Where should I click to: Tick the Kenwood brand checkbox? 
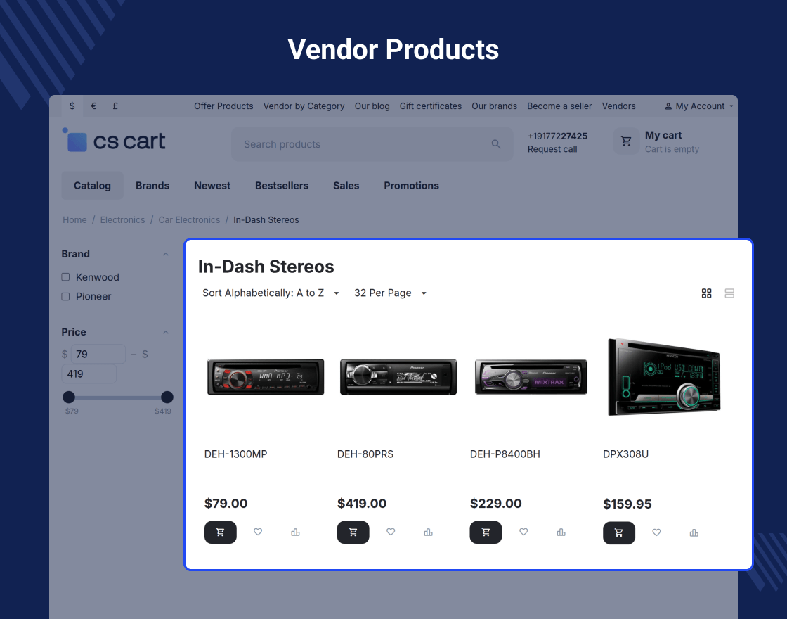pyautogui.click(x=65, y=277)
